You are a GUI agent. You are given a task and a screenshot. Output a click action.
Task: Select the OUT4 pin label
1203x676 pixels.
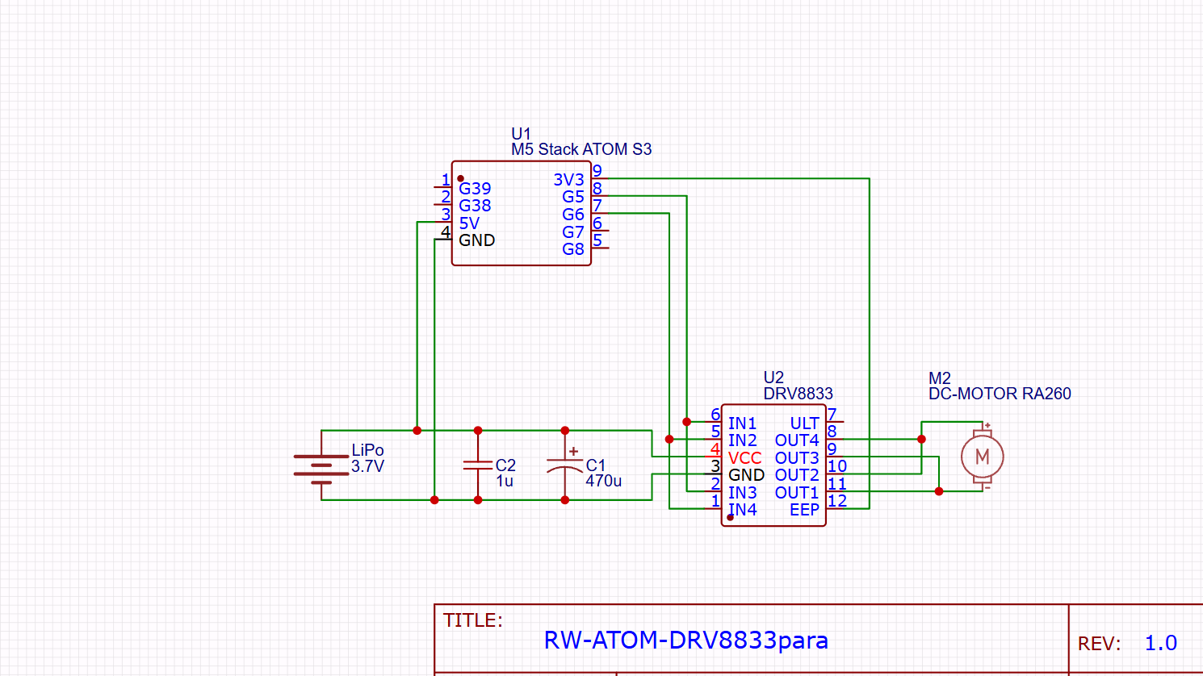click(797, 440)
